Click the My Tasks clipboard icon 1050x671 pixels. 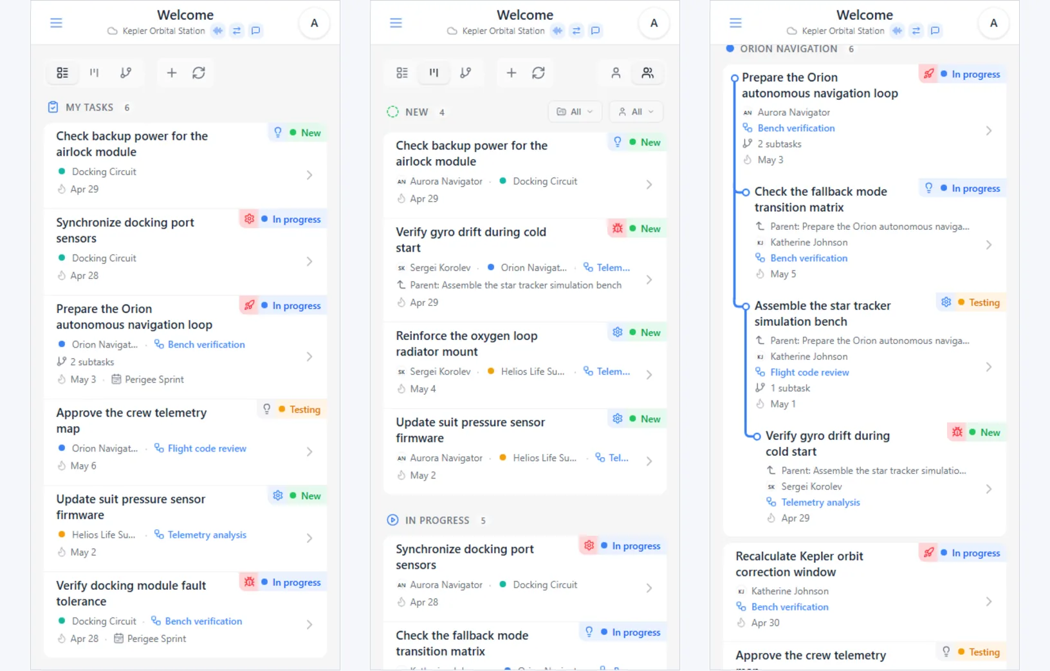[x=53, y=108]
